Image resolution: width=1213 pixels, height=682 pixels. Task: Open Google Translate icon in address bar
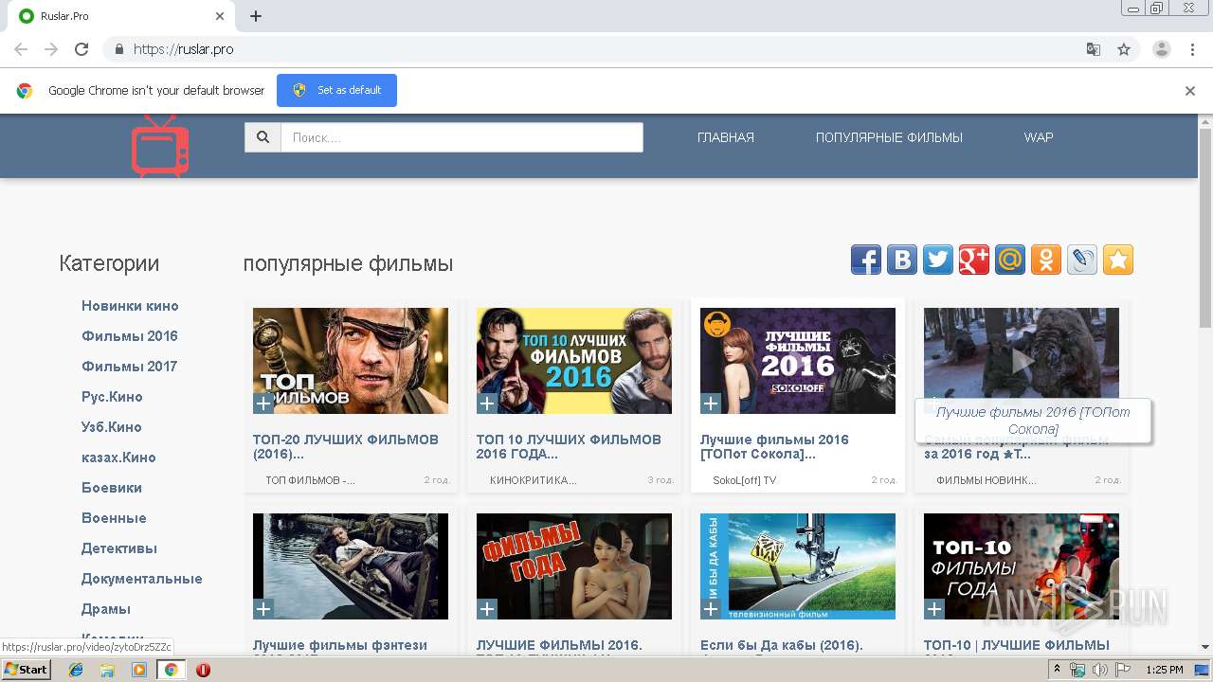point(1093,49)
